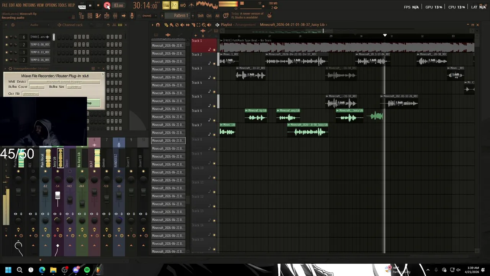Select the playlist mute tool
Screen dimensions: 490x276
point(182,25)
